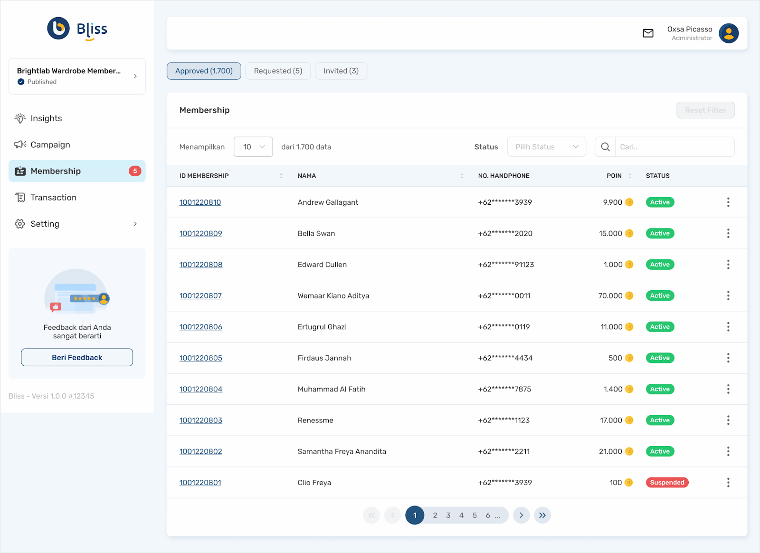Click Andrew Gallagant's Active status badge
This screenshot has width=760, height=553.
[x=660, y=202]
